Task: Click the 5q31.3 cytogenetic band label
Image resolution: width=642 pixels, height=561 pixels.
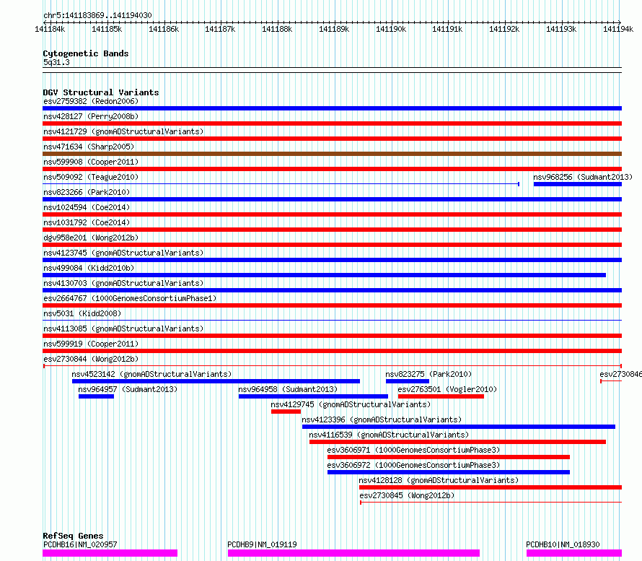Action: click(x=56, y=62)
